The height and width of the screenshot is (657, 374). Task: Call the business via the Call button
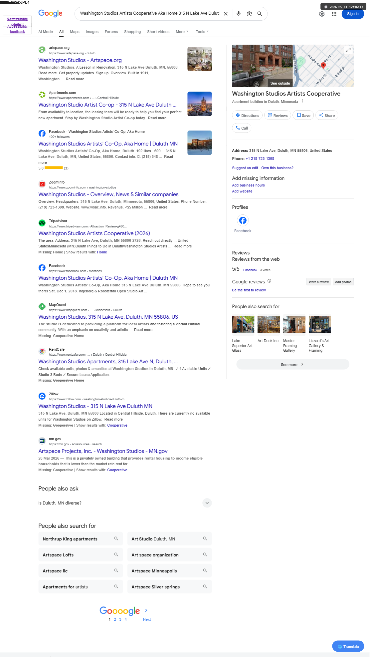pyautogui.click(x=242, y=128)
